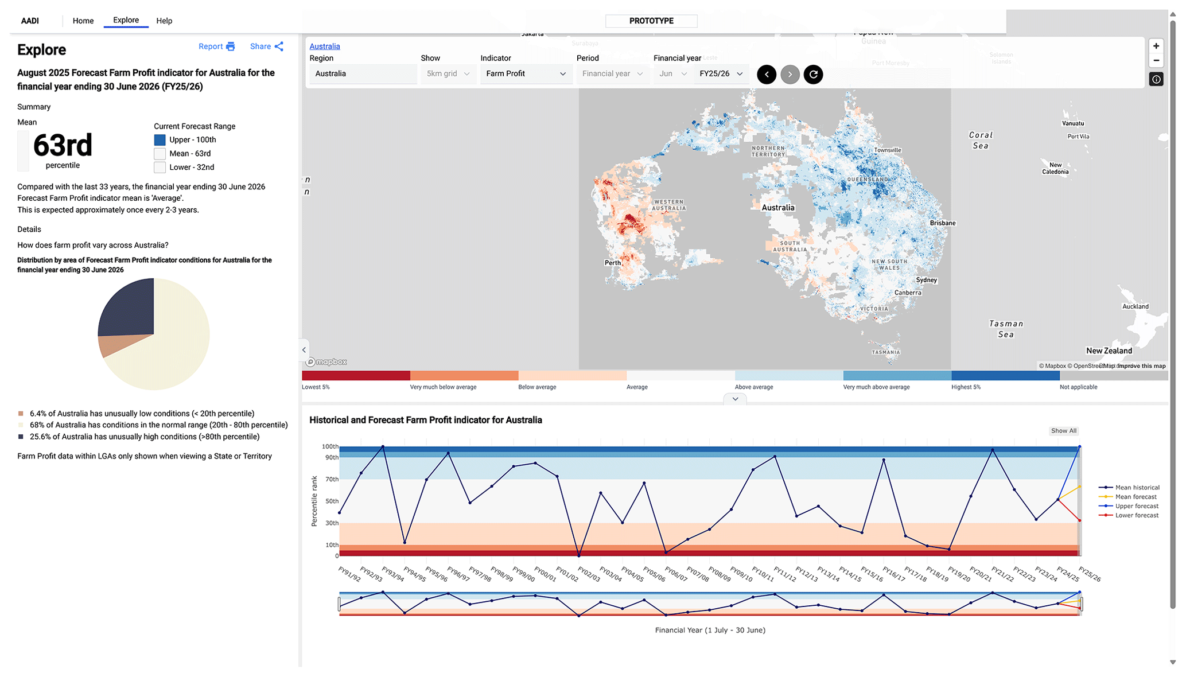Click Perth label on the map
The width and height of the screenshot is (1186, 677).
612,263
